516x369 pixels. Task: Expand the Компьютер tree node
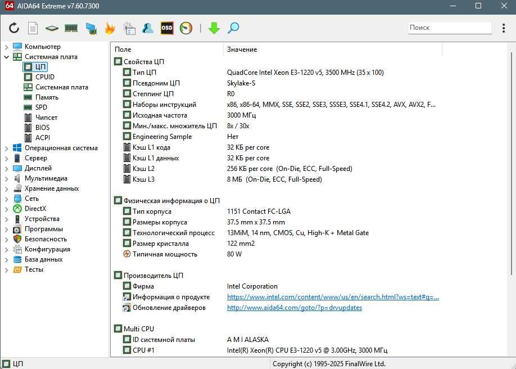[x=6, y=47]
